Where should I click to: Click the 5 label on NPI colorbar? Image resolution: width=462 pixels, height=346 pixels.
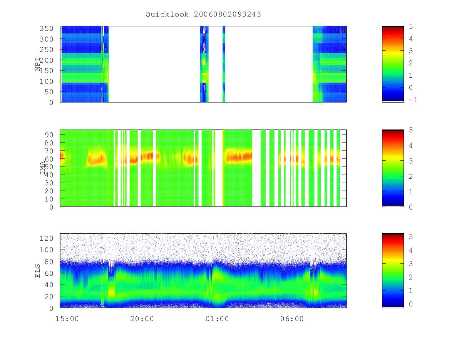pos(411,27)
